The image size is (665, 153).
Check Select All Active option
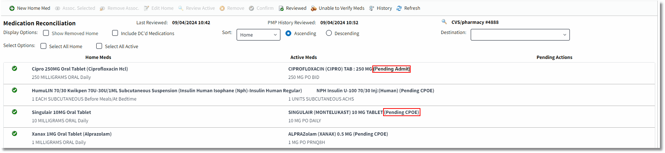[x=99, y=46]
